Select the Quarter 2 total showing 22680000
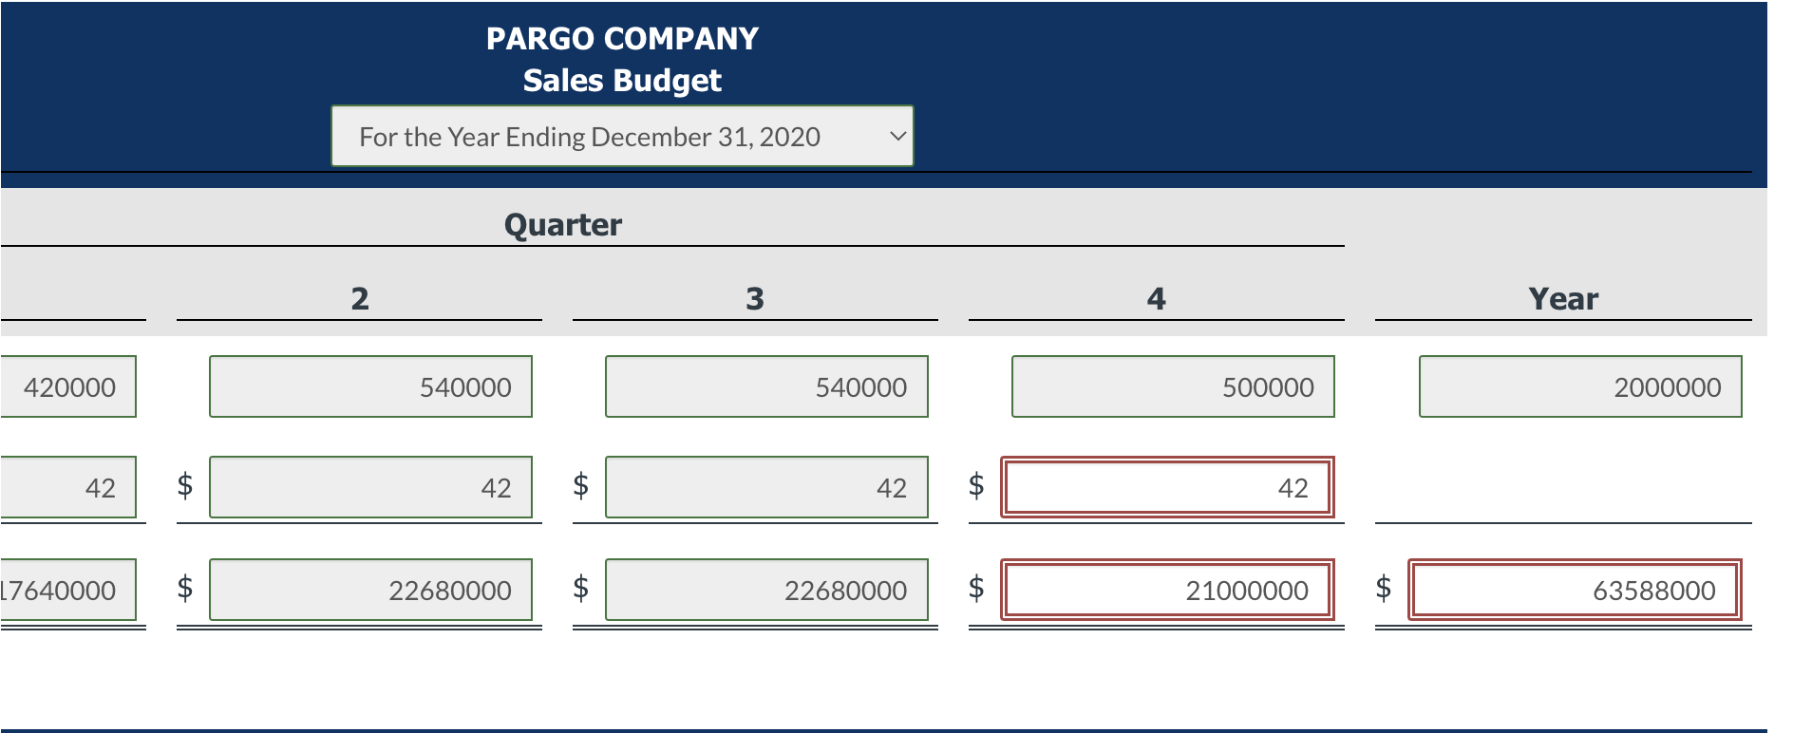Screen dimensions: 1793x733 (x=369, y=590)
